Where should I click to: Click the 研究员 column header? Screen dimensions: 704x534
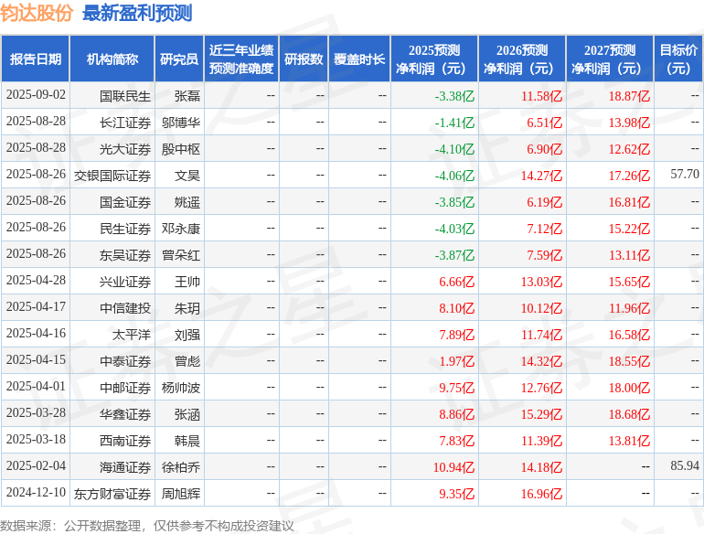(x=179, y=59)
